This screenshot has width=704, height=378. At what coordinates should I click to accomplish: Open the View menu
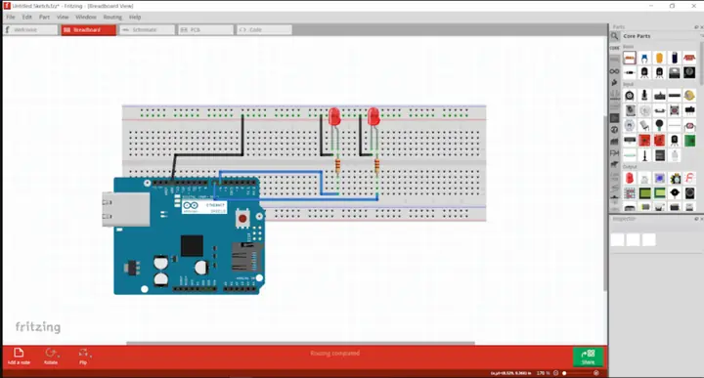tap(63, 17)
